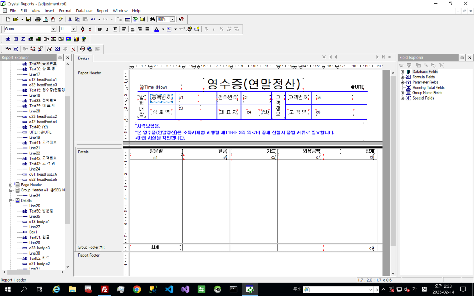Toggle Bold formatting
This screenshot has height=296, width=474.
(x=100, y=29)
